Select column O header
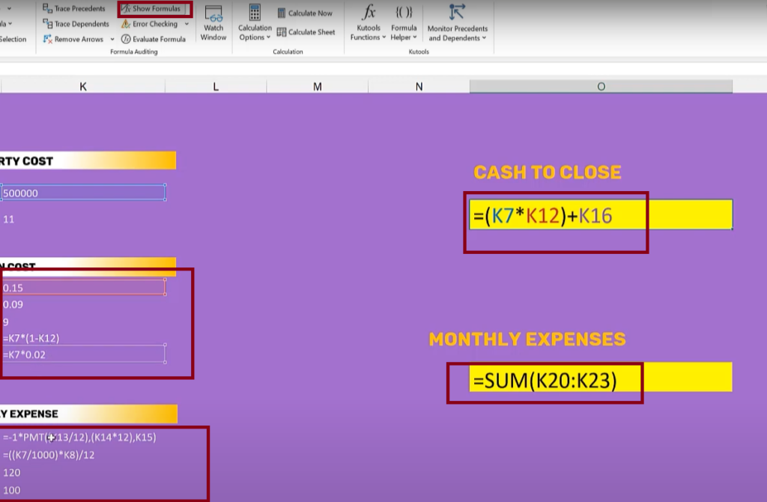767x502 pixels. pos(601,87)
